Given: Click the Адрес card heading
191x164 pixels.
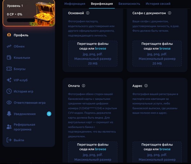Looking at the screenshot, I should pos(137,86).
